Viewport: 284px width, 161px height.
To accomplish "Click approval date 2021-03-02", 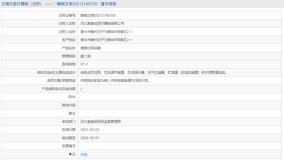I will (x=90, y=130).
